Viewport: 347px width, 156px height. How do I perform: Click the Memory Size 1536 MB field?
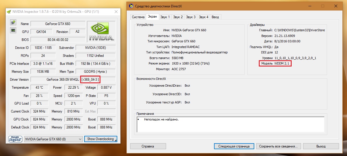(43, 72)
